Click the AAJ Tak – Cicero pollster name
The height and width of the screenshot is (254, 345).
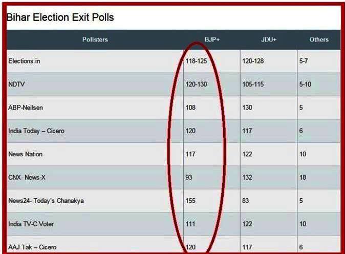(x=32, y=247)
